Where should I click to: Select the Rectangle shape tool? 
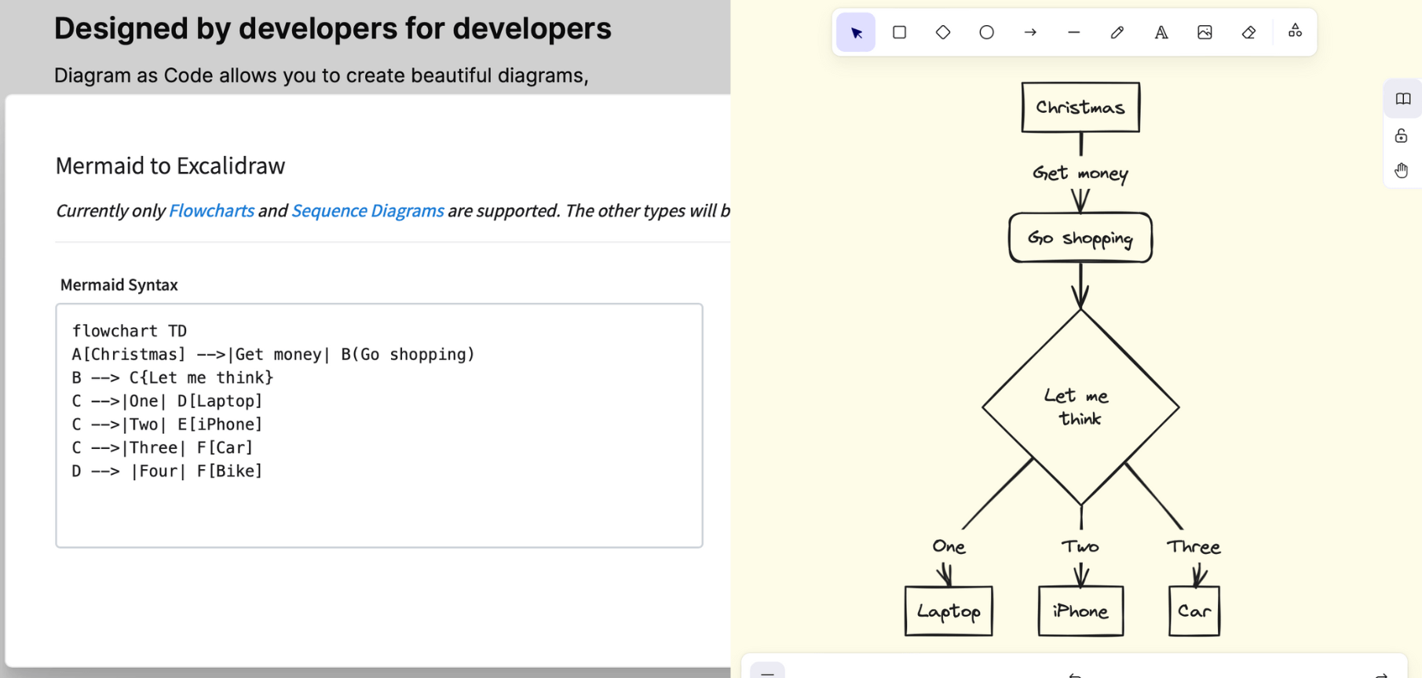pos(899,33)
